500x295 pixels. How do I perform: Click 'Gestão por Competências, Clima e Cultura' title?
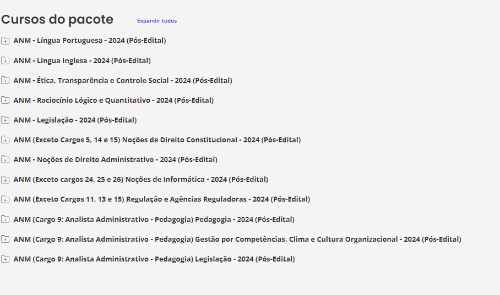tap(237, 240)
